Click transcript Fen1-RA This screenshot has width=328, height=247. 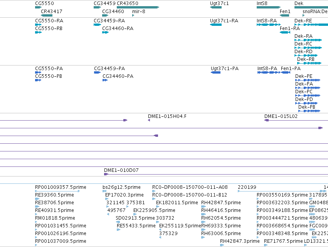point(290,29)
